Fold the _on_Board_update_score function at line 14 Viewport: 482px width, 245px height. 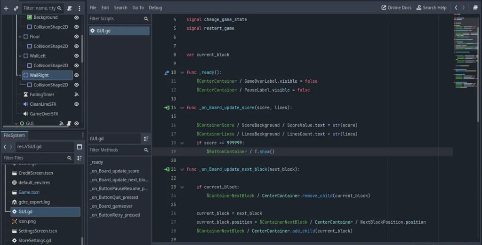(x=182, y=108)
